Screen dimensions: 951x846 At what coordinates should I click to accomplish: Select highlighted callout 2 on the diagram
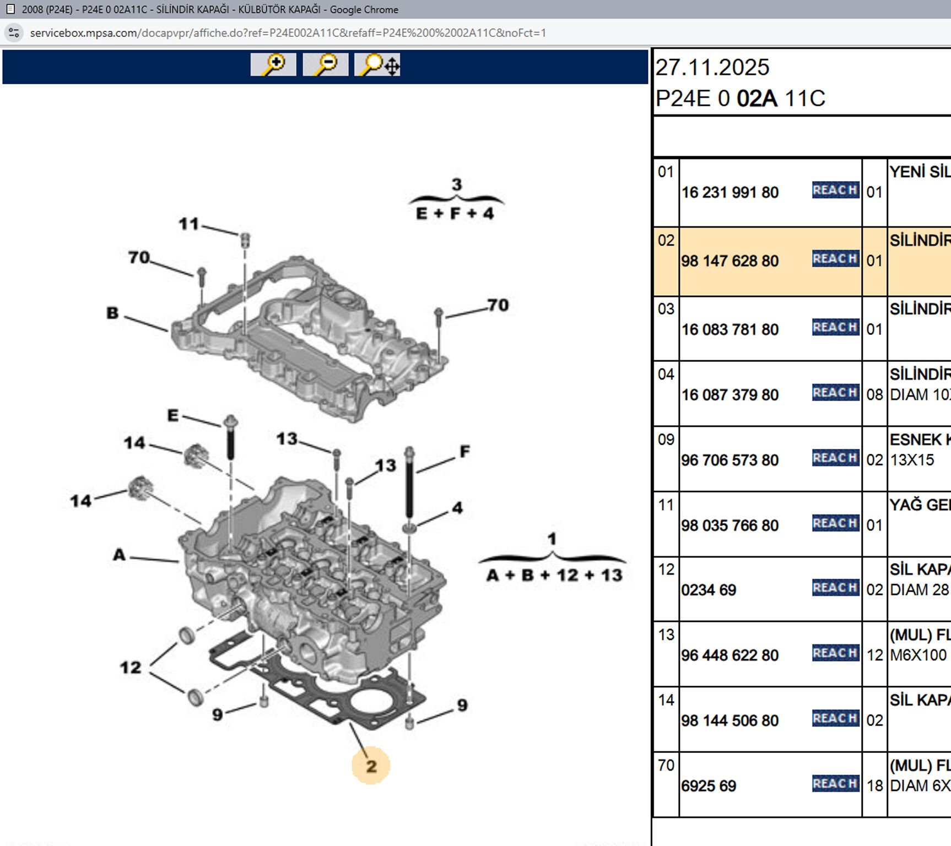371,766
